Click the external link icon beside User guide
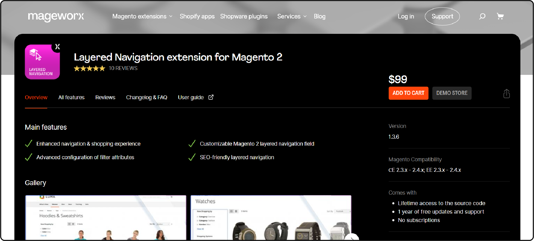The width and height of the screenshot is (534, 241). tap(211, 97)
